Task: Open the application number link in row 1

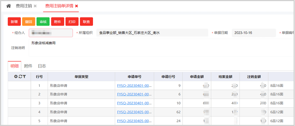Action: click(134, 86)
